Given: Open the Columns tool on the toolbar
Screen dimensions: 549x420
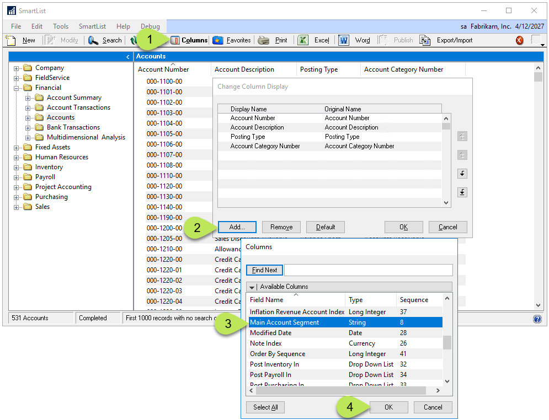Looking at the screenshot, I should coord(190,40).
